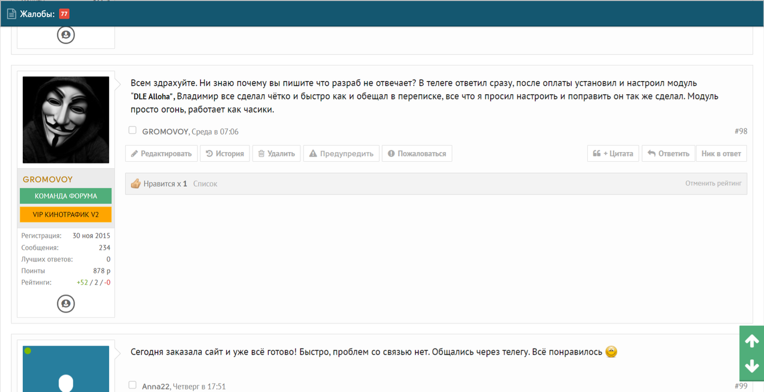Open the Список list of likes

point(205,184)
